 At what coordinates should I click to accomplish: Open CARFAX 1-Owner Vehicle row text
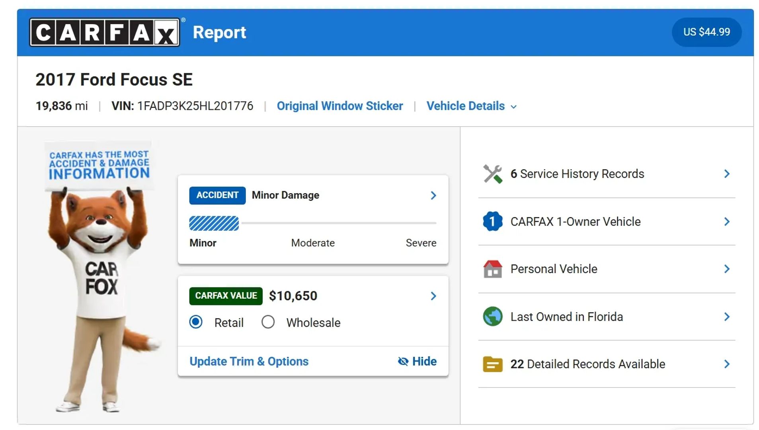click(x=576, y=221)
